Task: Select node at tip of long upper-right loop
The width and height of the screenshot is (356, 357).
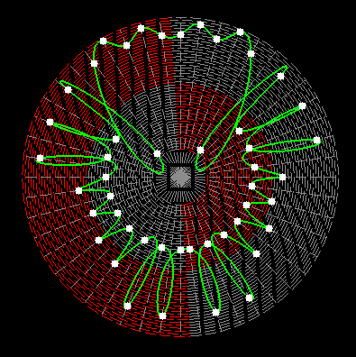Action: pos(280,76)
